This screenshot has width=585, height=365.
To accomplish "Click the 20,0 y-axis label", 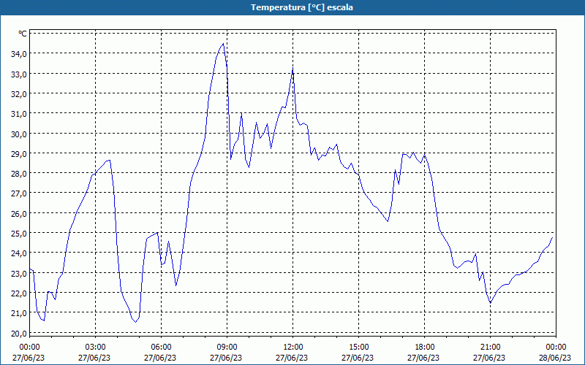I will (19, 333).
